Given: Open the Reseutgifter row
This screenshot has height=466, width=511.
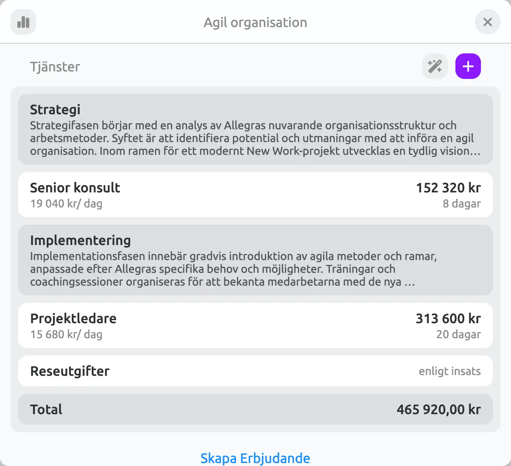Looking at the screenshot, I should point(255,371).
